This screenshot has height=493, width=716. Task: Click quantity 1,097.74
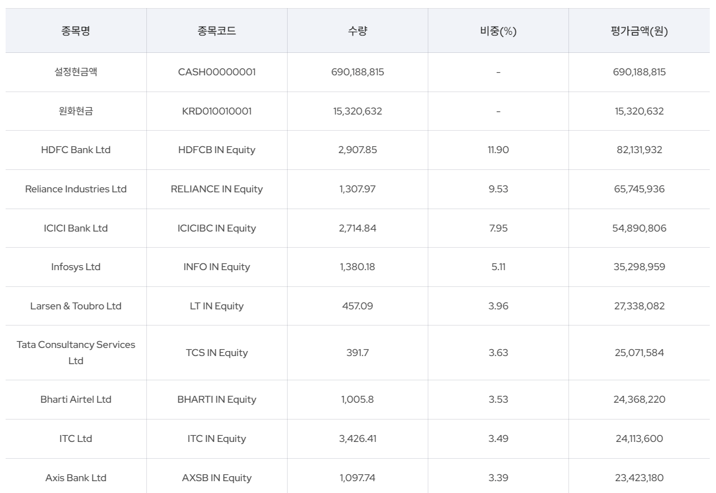[x=357, y=478]
